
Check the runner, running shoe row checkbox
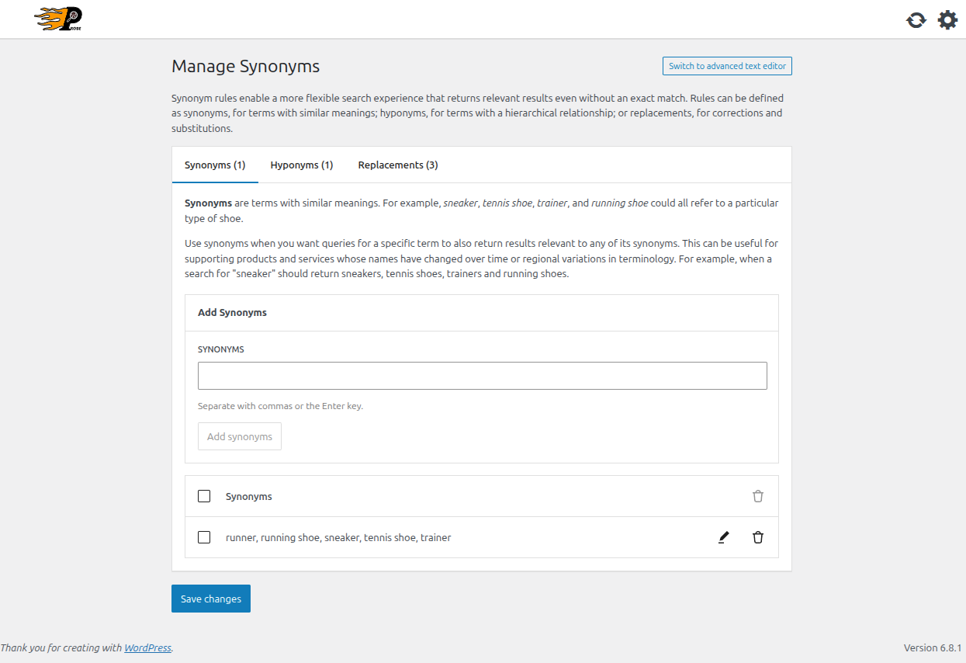(x=204, y=537)
